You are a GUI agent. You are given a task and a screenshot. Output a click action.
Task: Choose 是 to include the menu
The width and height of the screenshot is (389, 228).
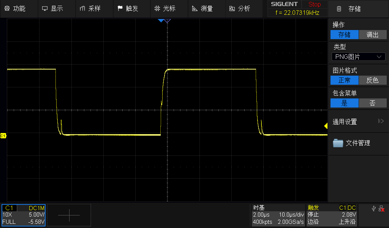pos(344,103)
